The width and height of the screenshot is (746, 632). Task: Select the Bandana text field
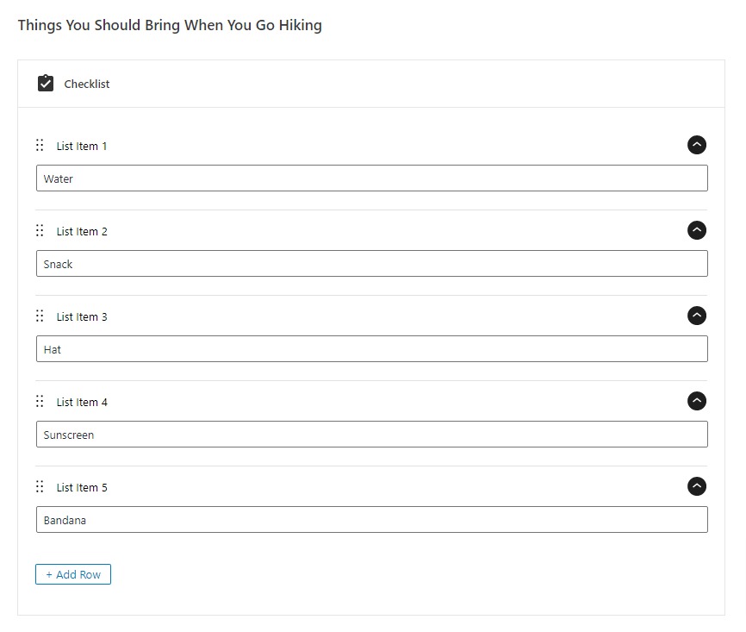pyautogui.click(x=370, y=519)
